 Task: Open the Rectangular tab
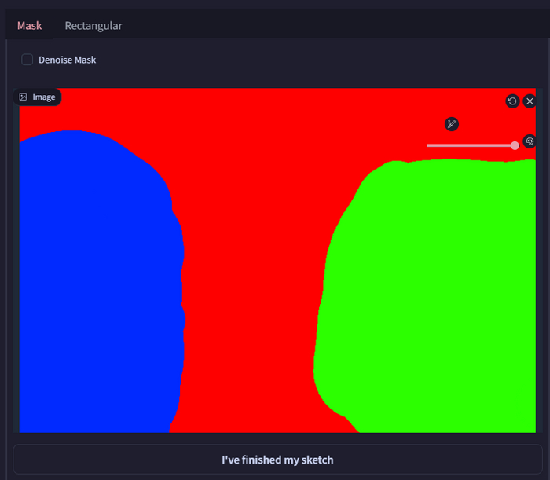click(93, 26)
